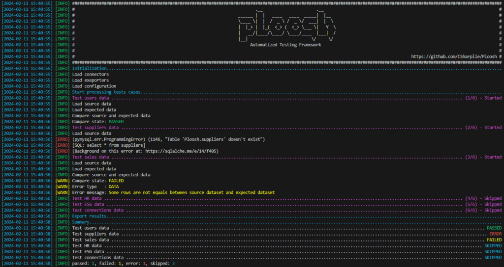Click the Automatized Testing Framework subtitle
The height and width of the screenshot is (267, 504).
tap(285, 45)
